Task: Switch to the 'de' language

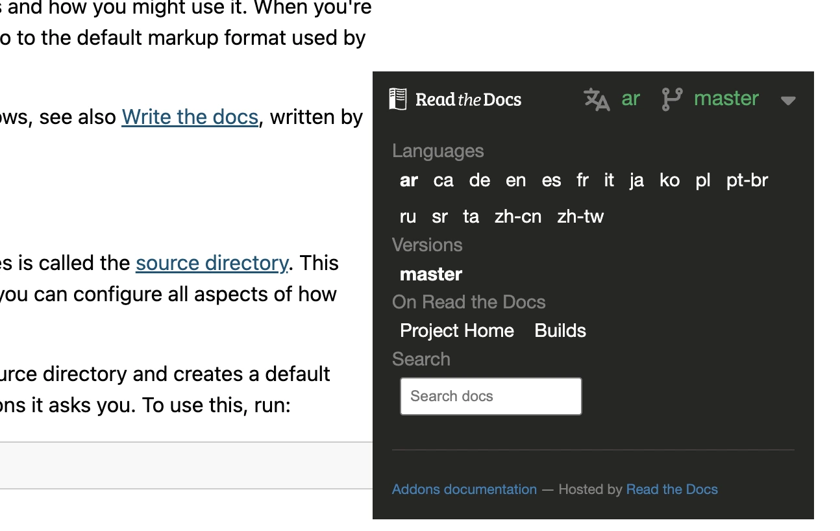Action: 480,180
